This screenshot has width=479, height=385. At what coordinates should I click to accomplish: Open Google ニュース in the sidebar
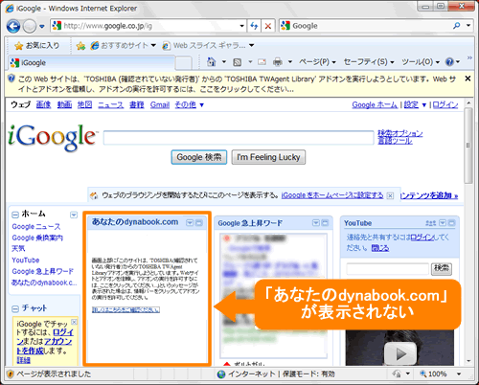tap(36, 227)
